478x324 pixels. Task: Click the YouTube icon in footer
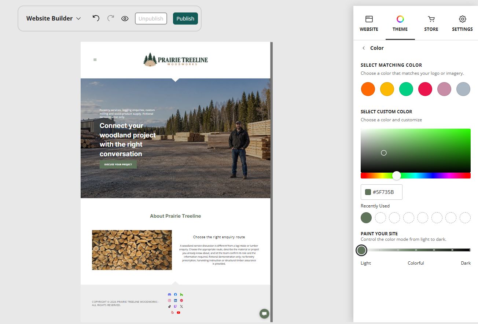[179, 313]
